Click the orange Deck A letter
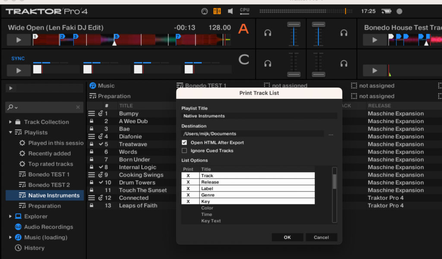Screen dimensions: 442x259 243,29
